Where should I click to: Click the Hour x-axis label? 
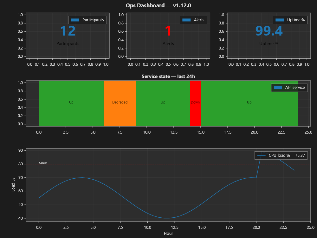click(168, 234)
